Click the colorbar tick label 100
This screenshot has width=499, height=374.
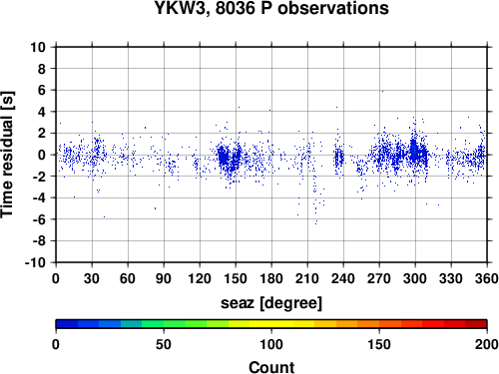[271, 344]
